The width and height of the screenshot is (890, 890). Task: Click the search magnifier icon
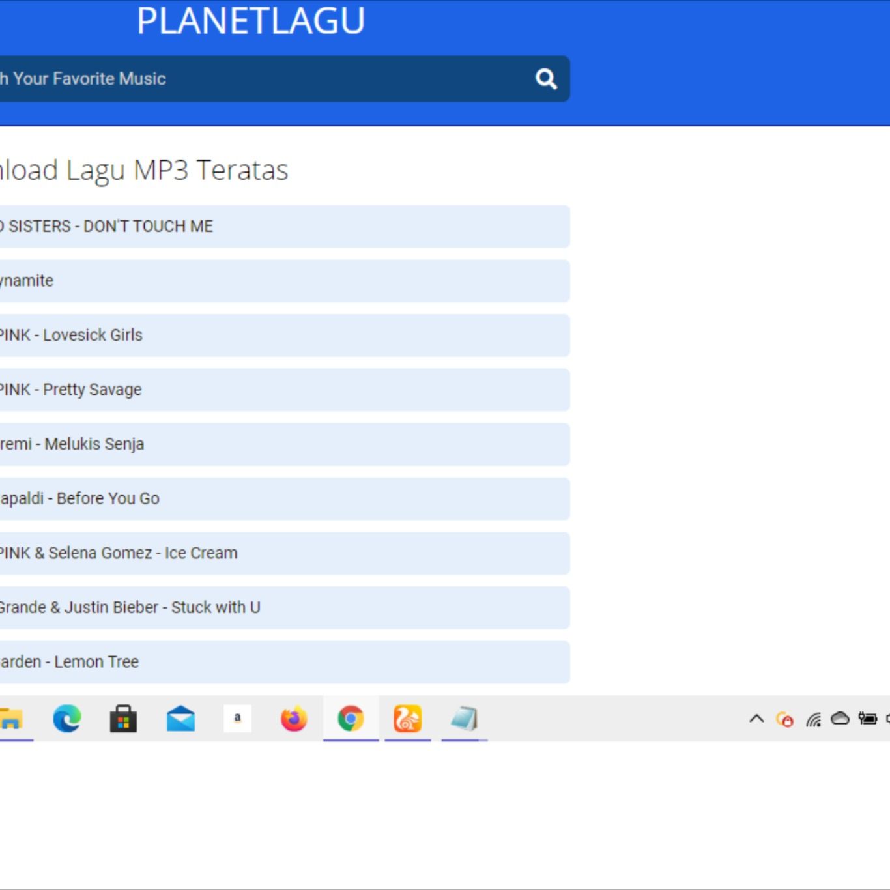pyautogui.click(x=546, y=79)
